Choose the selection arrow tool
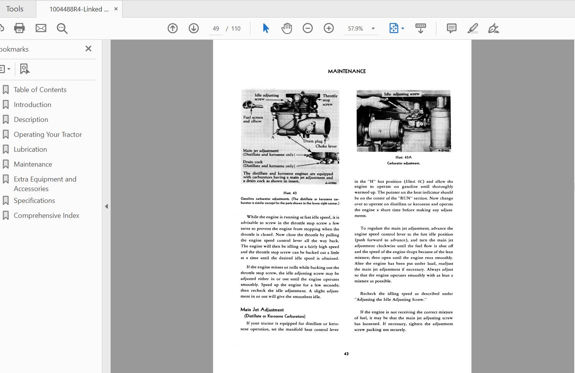The image size is (575, 373). click(x=266, y=28)
